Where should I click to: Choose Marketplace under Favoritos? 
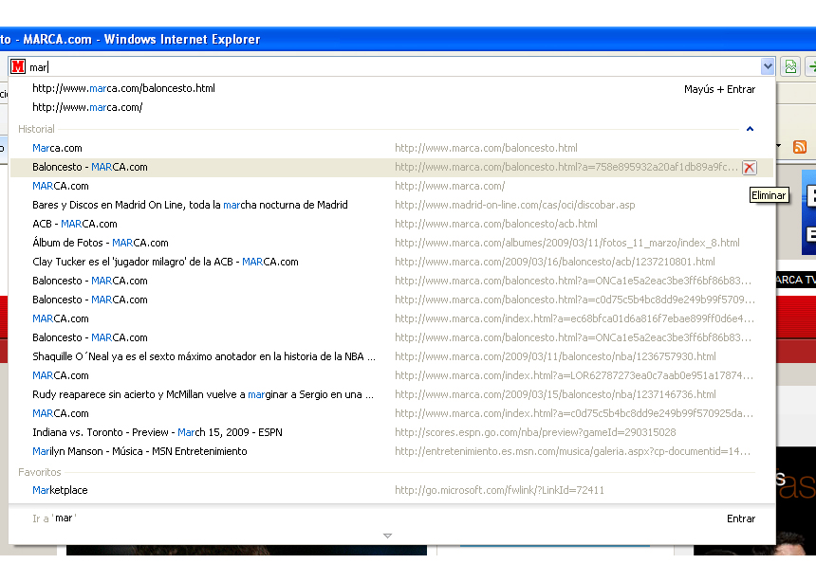click(60, 490)
